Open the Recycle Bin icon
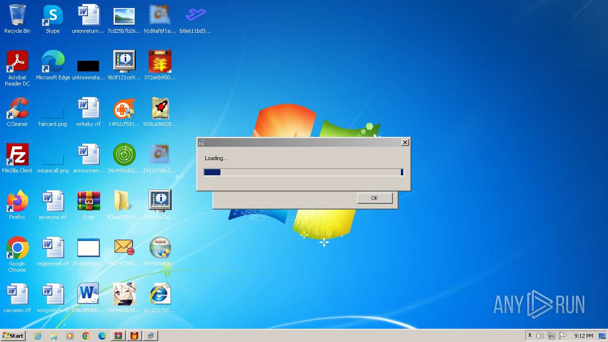 tap(17, 19)
